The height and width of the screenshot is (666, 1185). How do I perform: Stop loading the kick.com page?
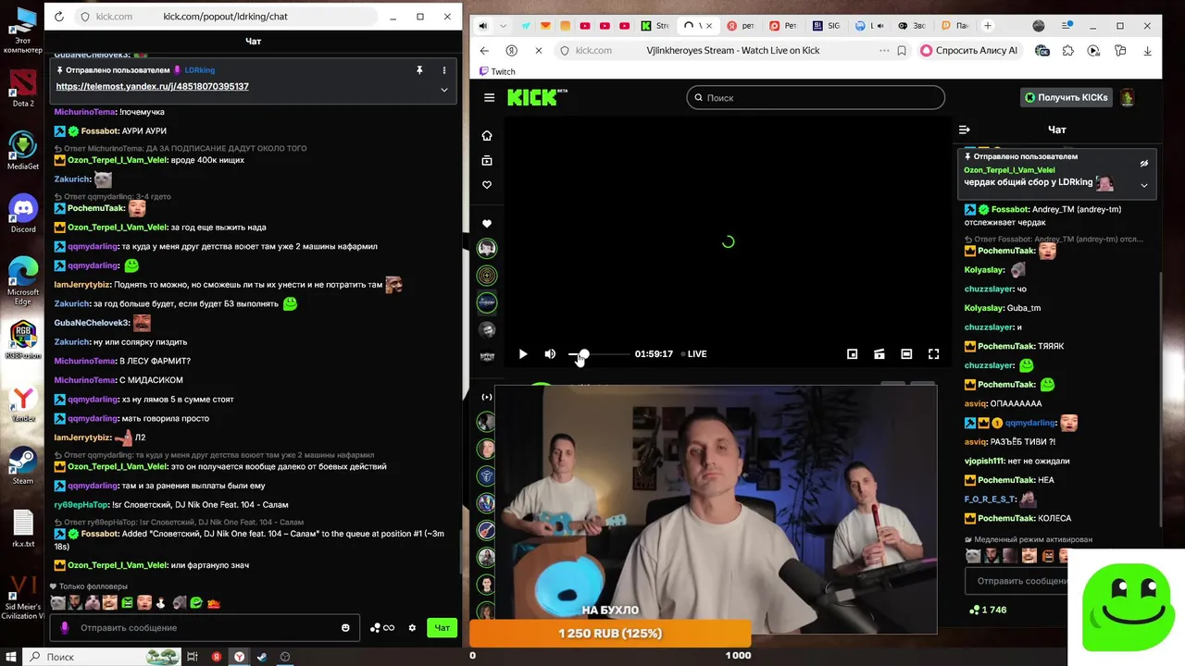[x=538, y=51]
